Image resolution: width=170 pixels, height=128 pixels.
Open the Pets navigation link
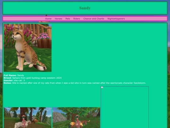tap(68, 19)
